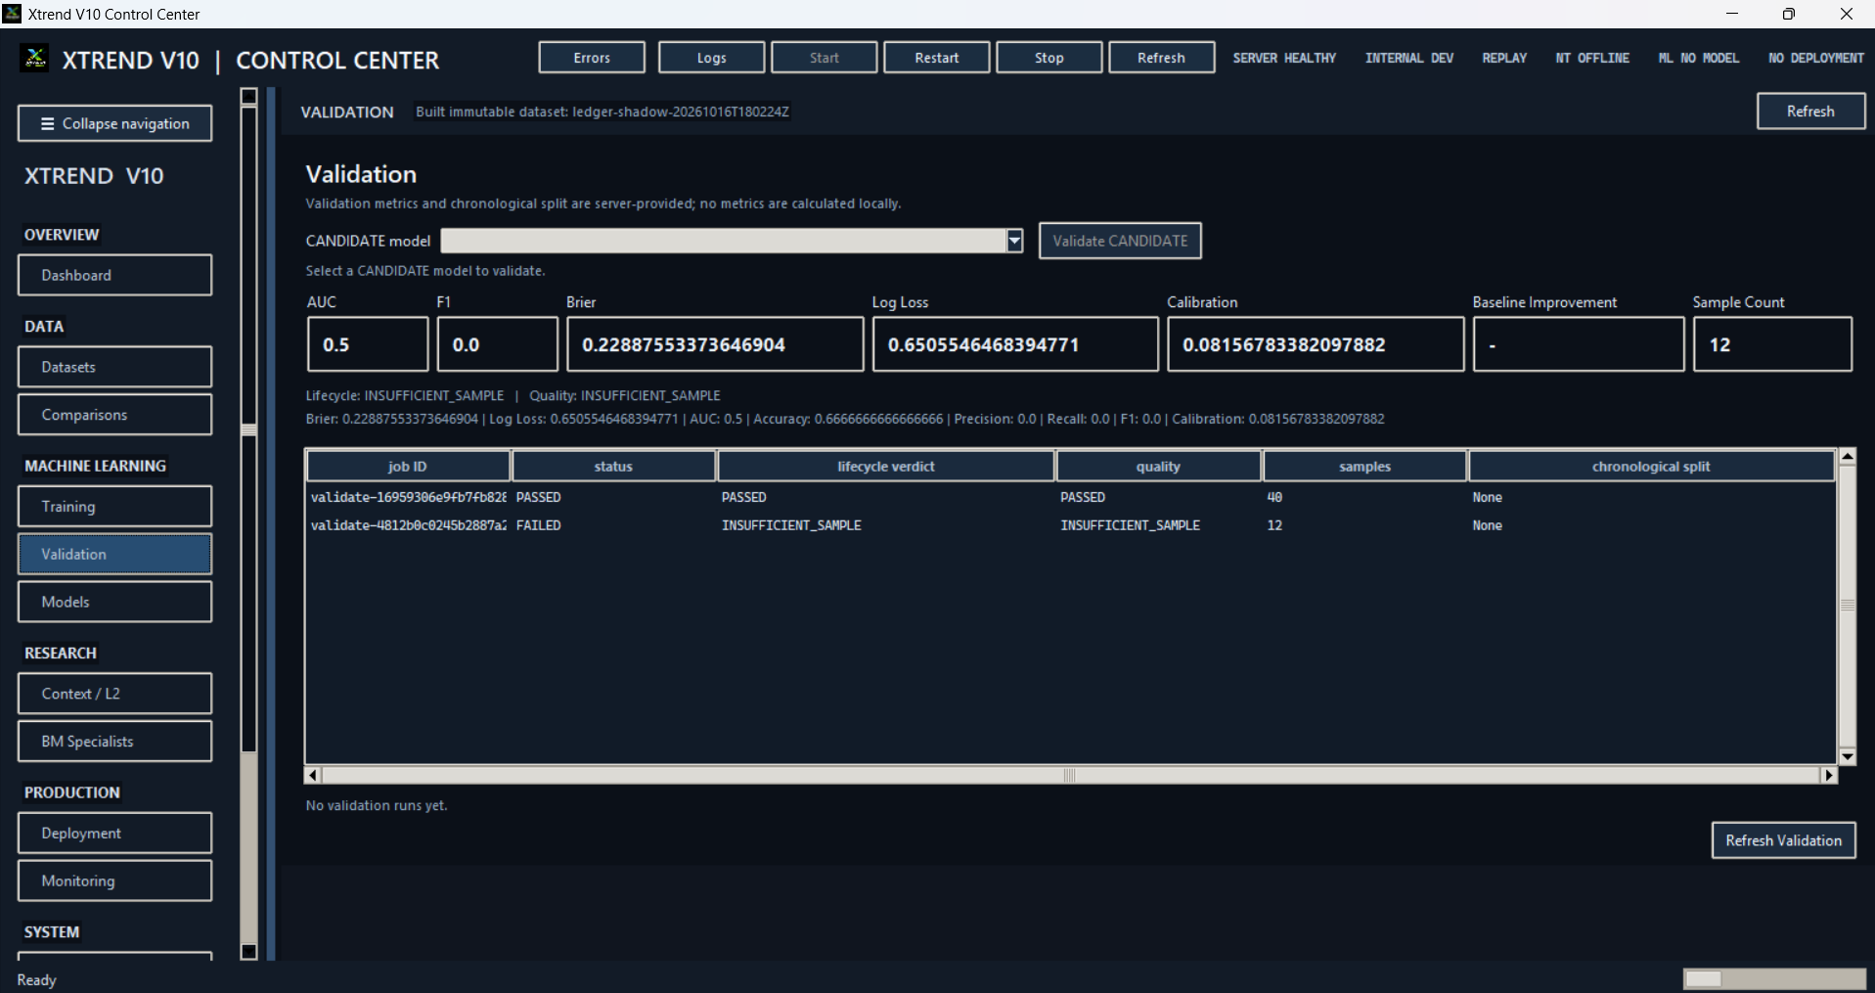Go to Deployment page

click(x=114, y=834)
